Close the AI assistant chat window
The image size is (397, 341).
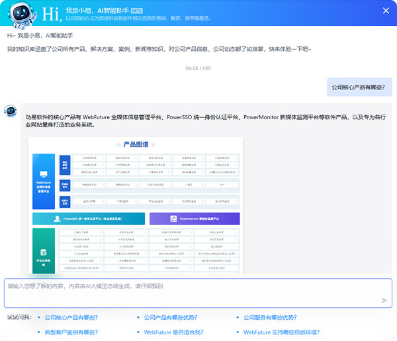pos(386,11)
